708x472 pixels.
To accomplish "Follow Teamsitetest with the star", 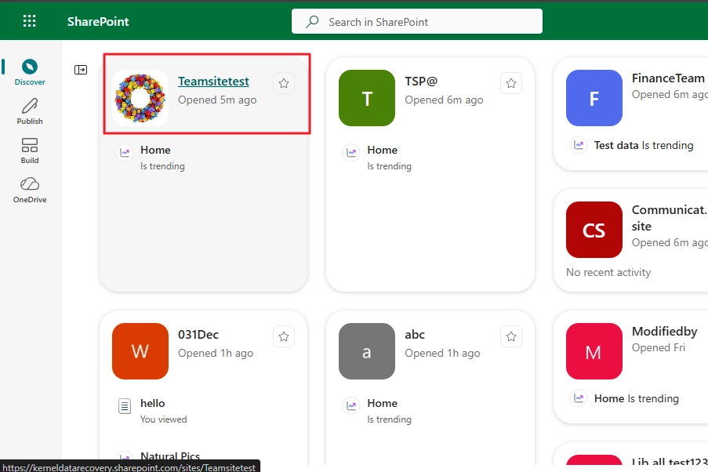I will (x=284, y=83).
